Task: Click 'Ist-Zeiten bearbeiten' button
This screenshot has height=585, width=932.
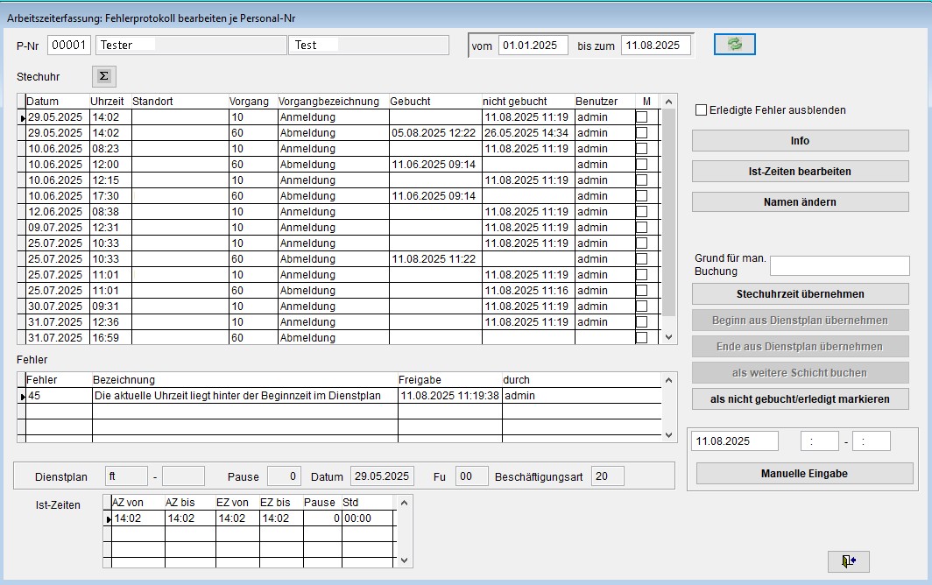Action: 800,172
